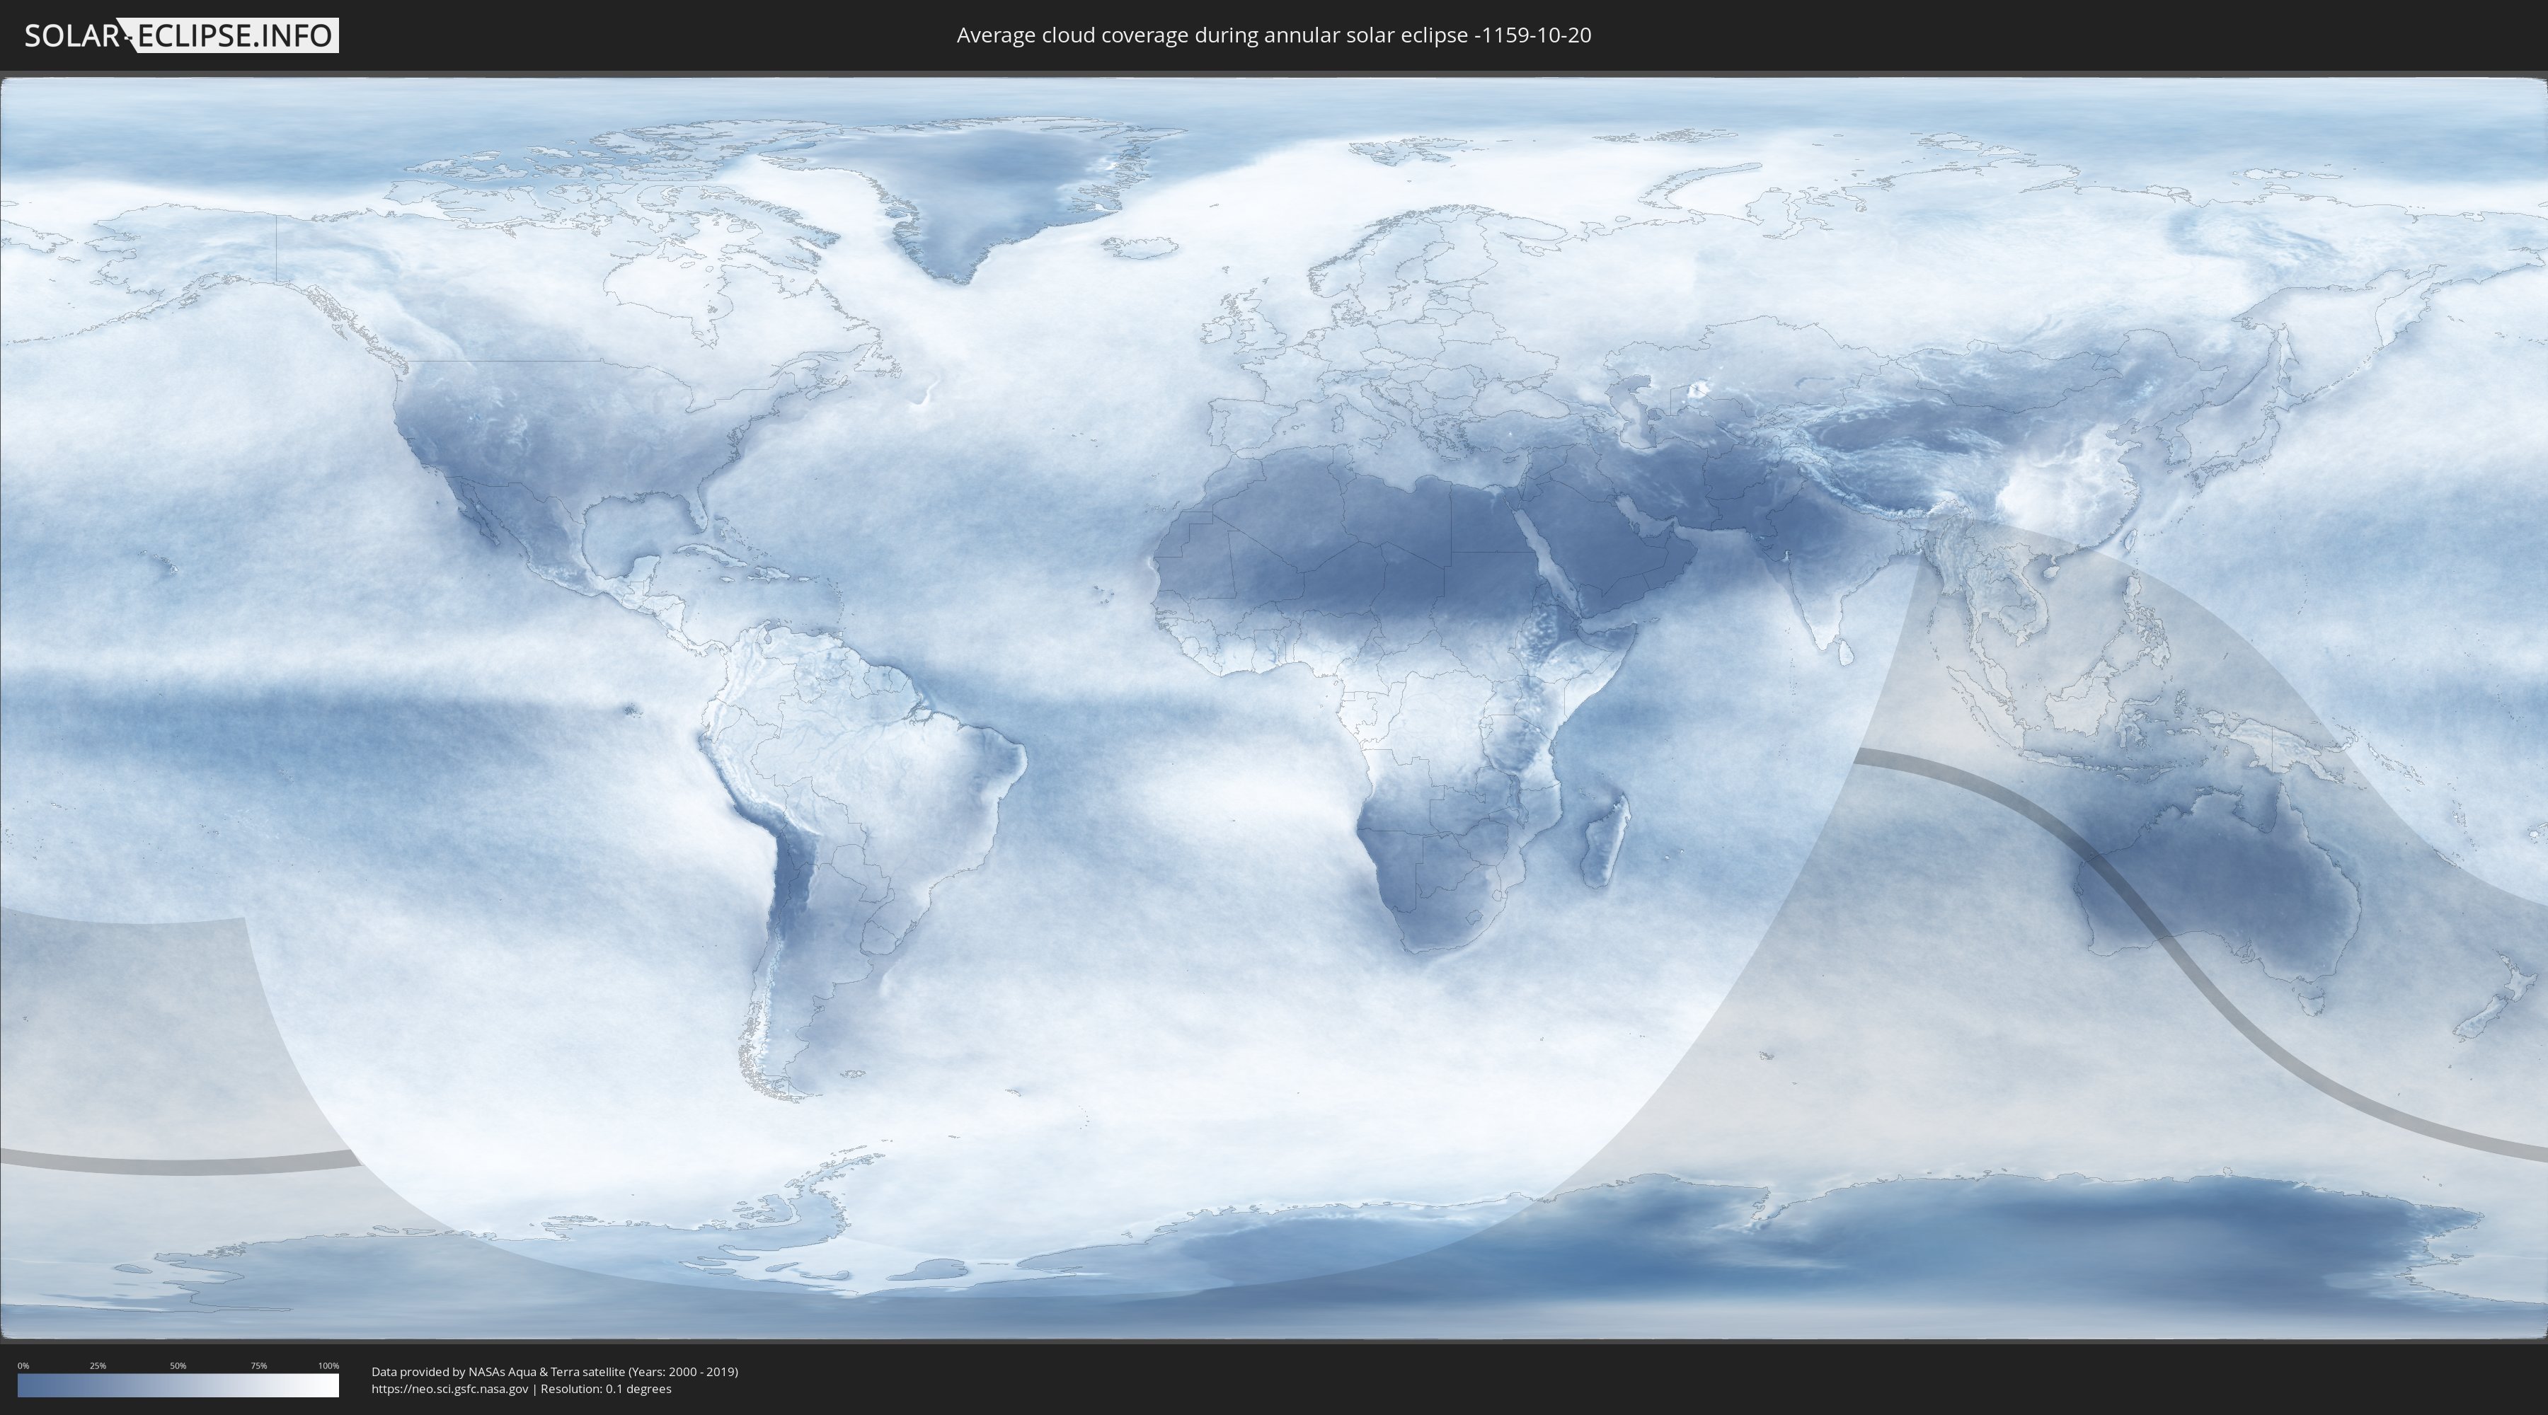
Task: Click the Resolution: 0.1 degrees text
Action: point(605,1388)
